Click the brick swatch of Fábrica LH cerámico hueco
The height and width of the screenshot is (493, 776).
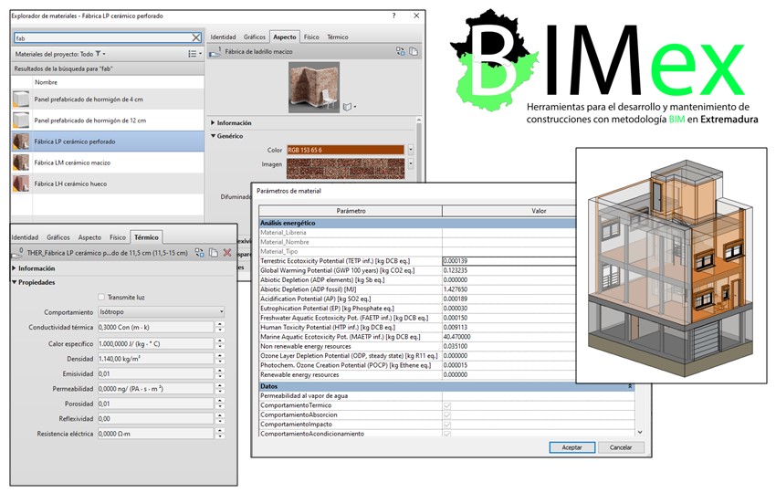[21, 184]
